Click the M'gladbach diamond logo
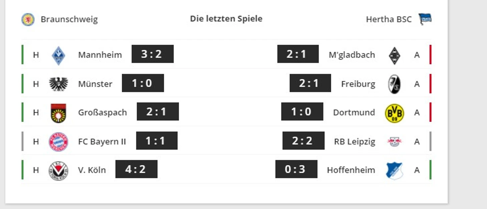 click(395, 55)
